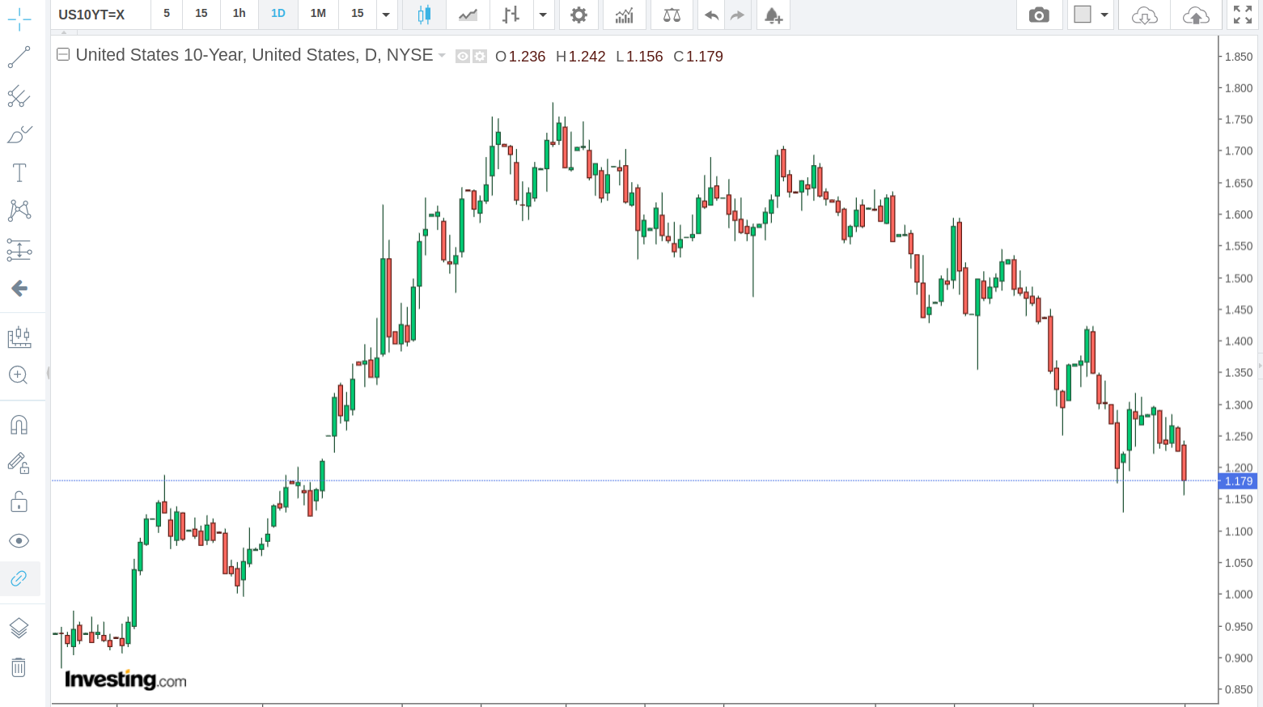
Task: Select the pitchfork drawing tool
Action: 19,96
